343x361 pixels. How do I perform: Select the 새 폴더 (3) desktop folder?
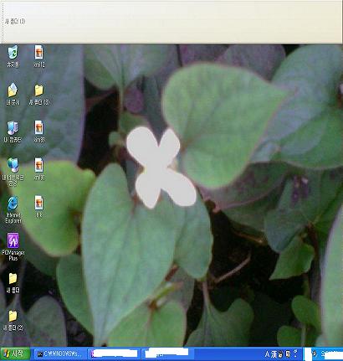click(39, 95)
